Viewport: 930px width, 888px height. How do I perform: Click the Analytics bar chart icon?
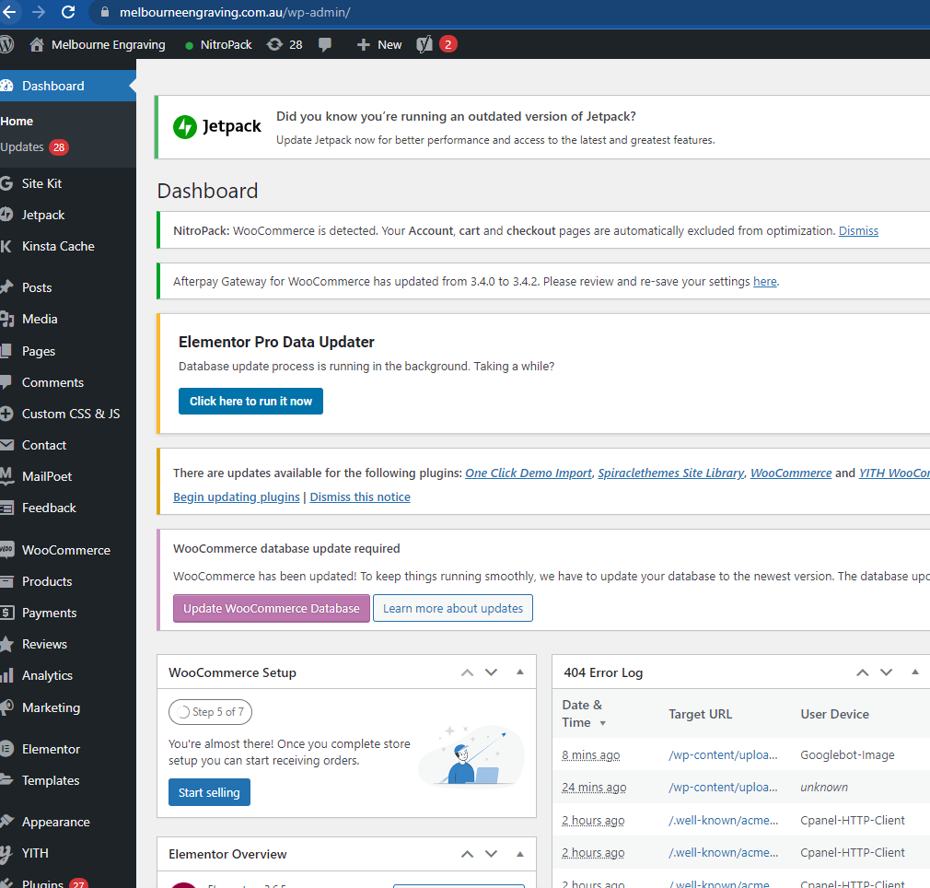coord(6,675)
